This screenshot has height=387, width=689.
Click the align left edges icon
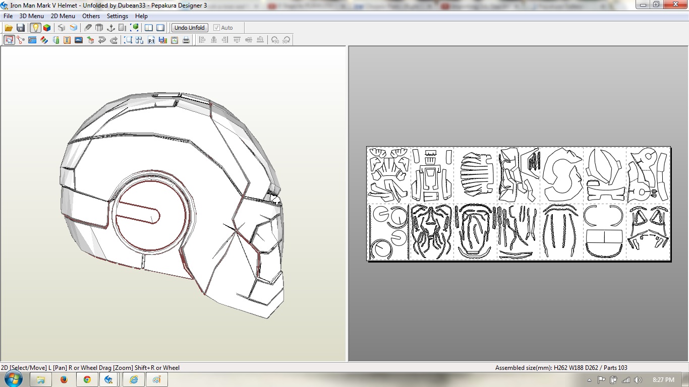pyautogui.click(x=202, y=40)
